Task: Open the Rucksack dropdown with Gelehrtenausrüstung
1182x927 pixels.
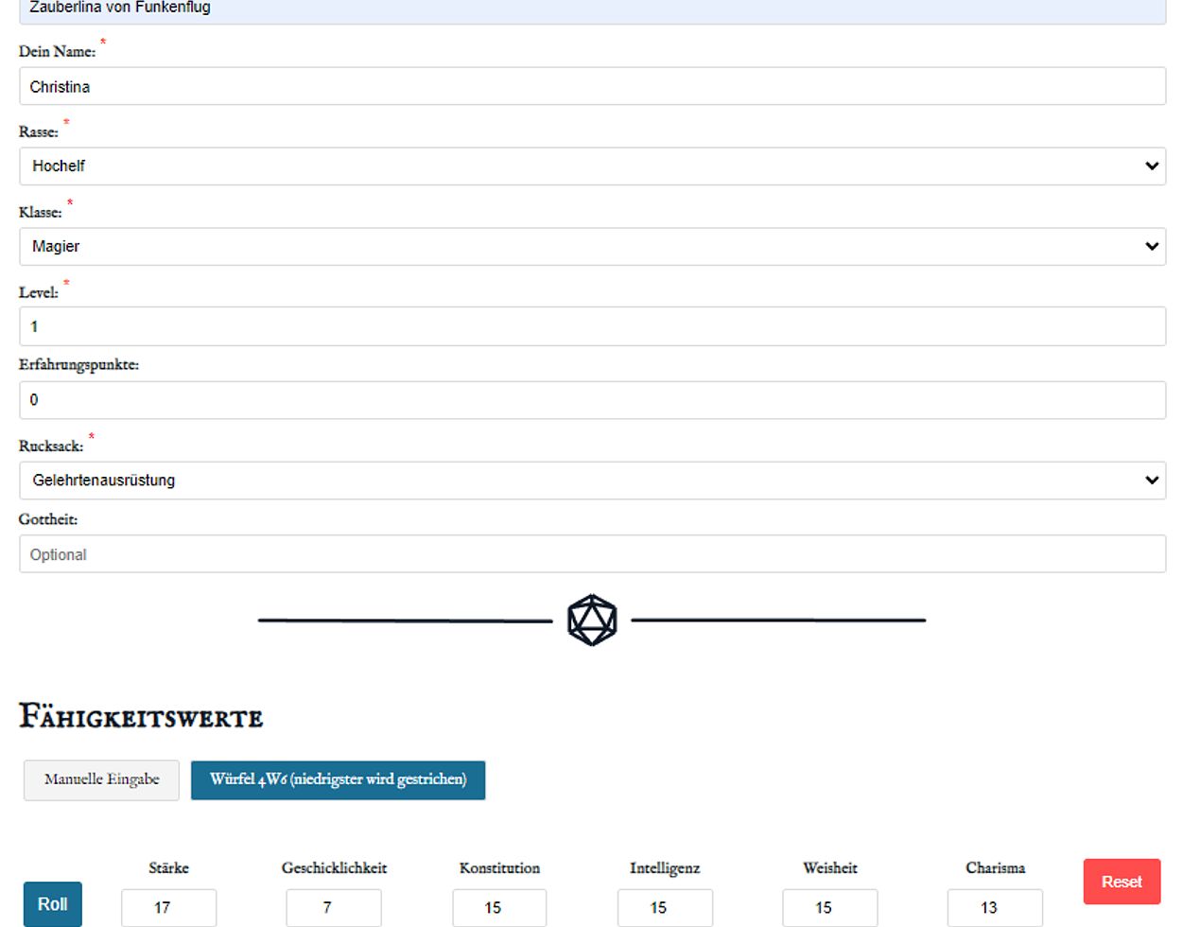Action: tap(592, 481)
